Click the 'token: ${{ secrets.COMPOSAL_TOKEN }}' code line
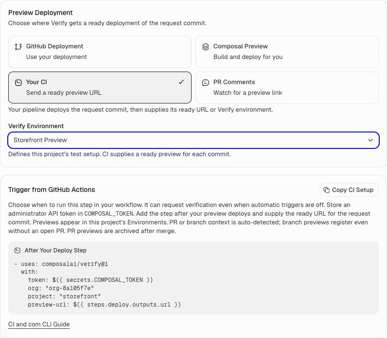The width and height of the screenshot is (387, 338). 90,280
